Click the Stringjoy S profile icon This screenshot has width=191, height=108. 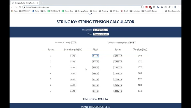[x=175, y=7]
